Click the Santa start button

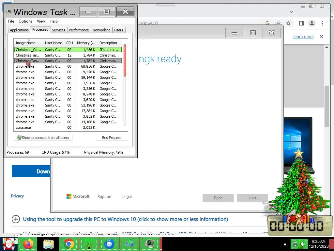(x=8, y=244)
